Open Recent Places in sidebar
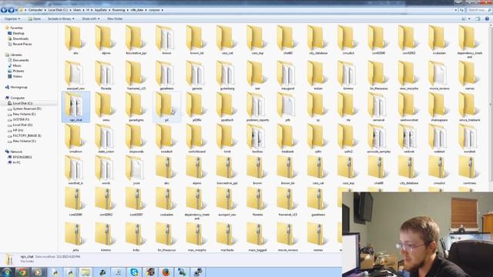Viewport: 493px width, 277px height. click(20, 44)
